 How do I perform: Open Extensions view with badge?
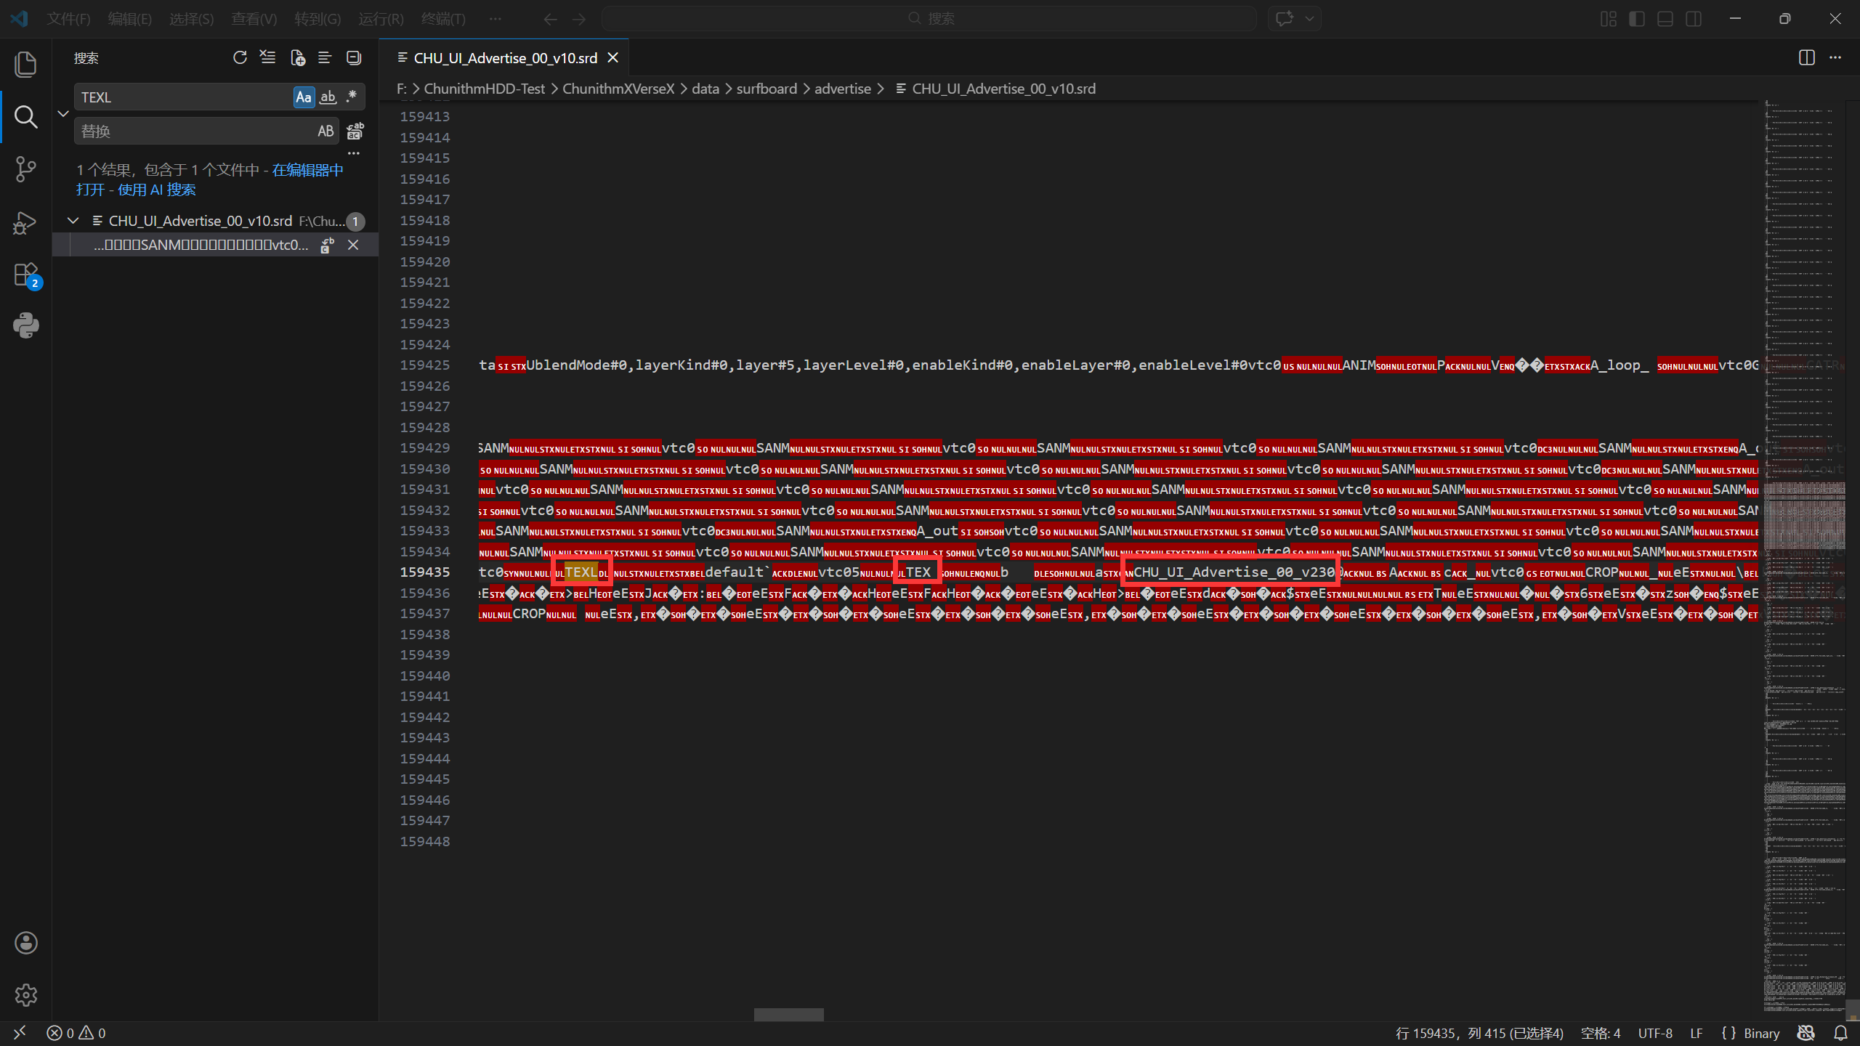(x=25, y=275)
